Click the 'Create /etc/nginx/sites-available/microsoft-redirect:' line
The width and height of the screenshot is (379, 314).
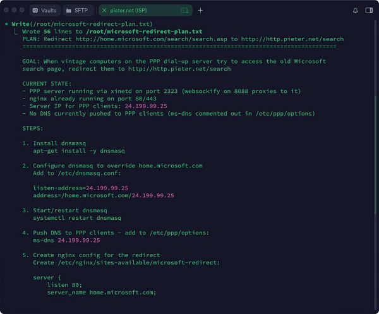click(126, 263)
